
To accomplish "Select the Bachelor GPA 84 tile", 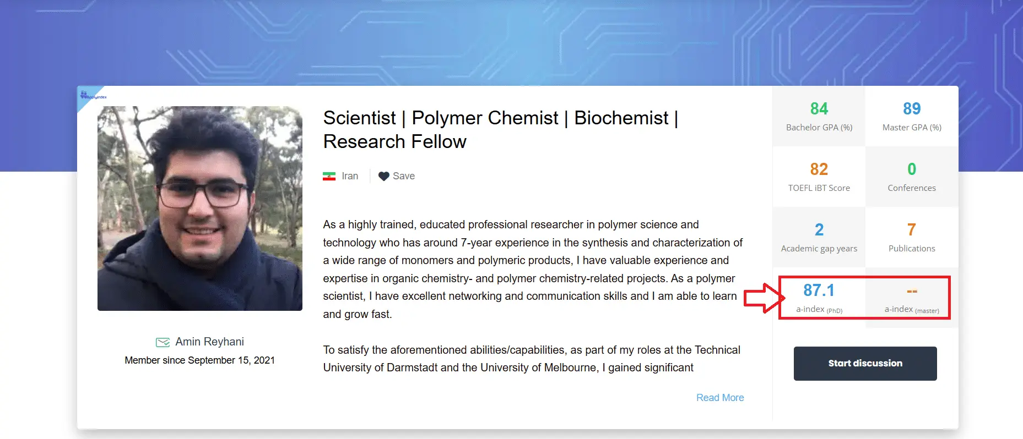I will pos(819,116).
